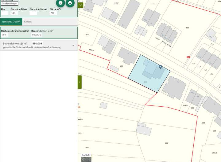Click the Großbettlingen Gemarkung field
Viewport: 221px width, 162px height.
[x=10, y=3]
